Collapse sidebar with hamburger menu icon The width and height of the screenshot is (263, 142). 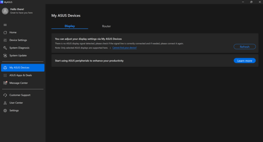[x=5, y=25]
